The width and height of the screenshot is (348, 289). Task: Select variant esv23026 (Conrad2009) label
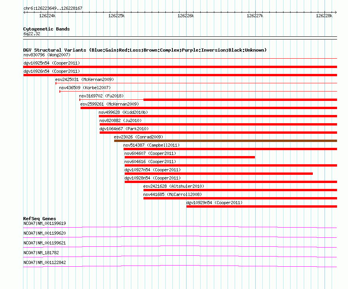(x=138, y=137)
